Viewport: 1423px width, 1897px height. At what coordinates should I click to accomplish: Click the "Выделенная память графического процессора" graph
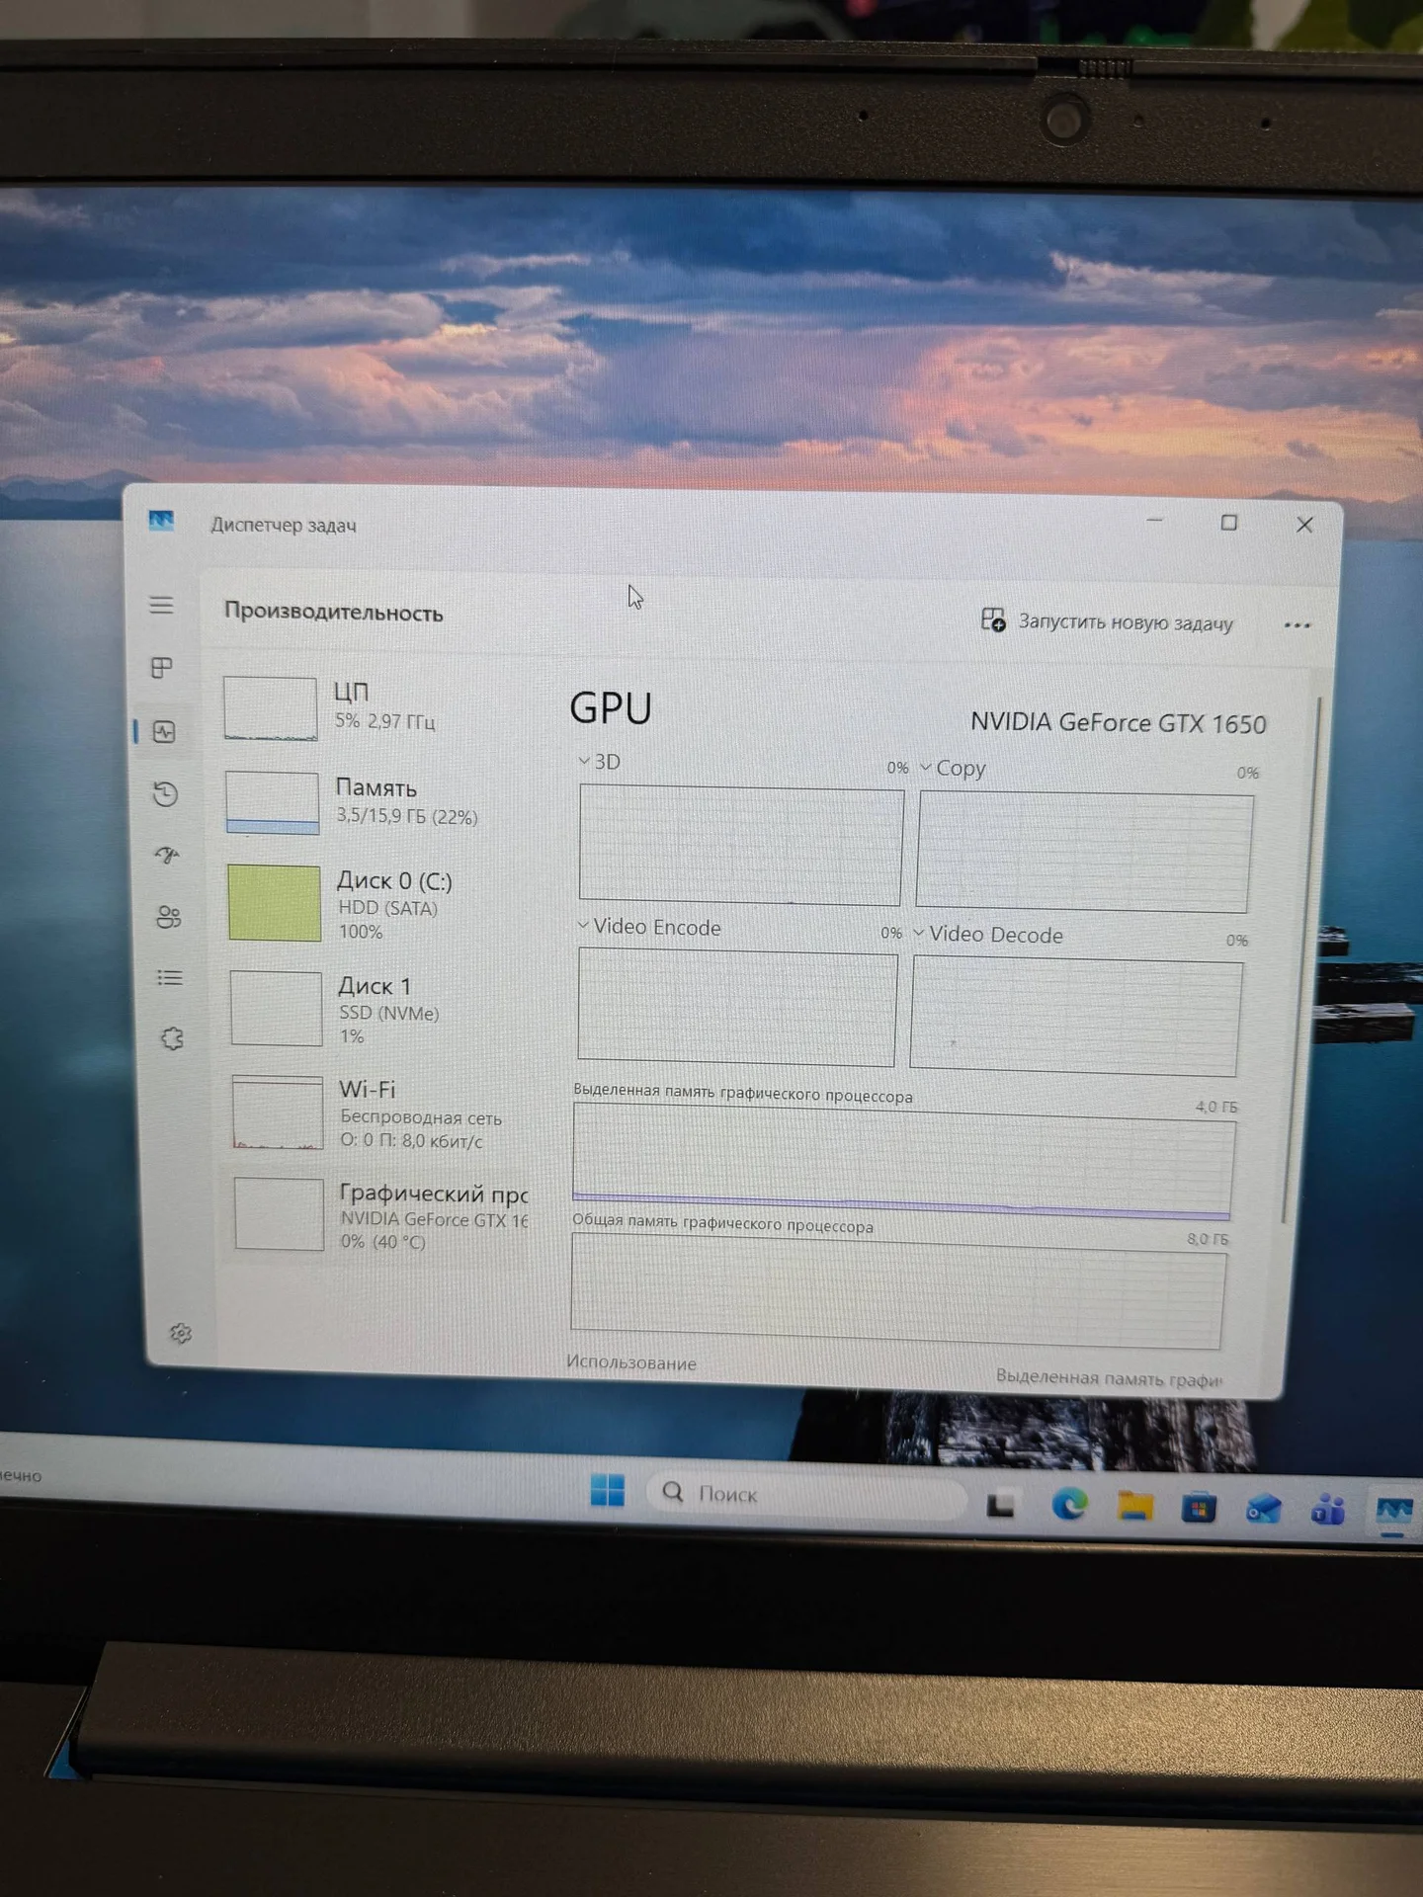click(903, 1162)
